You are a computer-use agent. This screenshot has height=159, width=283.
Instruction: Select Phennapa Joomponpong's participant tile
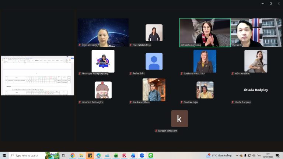tap(103, 61)
